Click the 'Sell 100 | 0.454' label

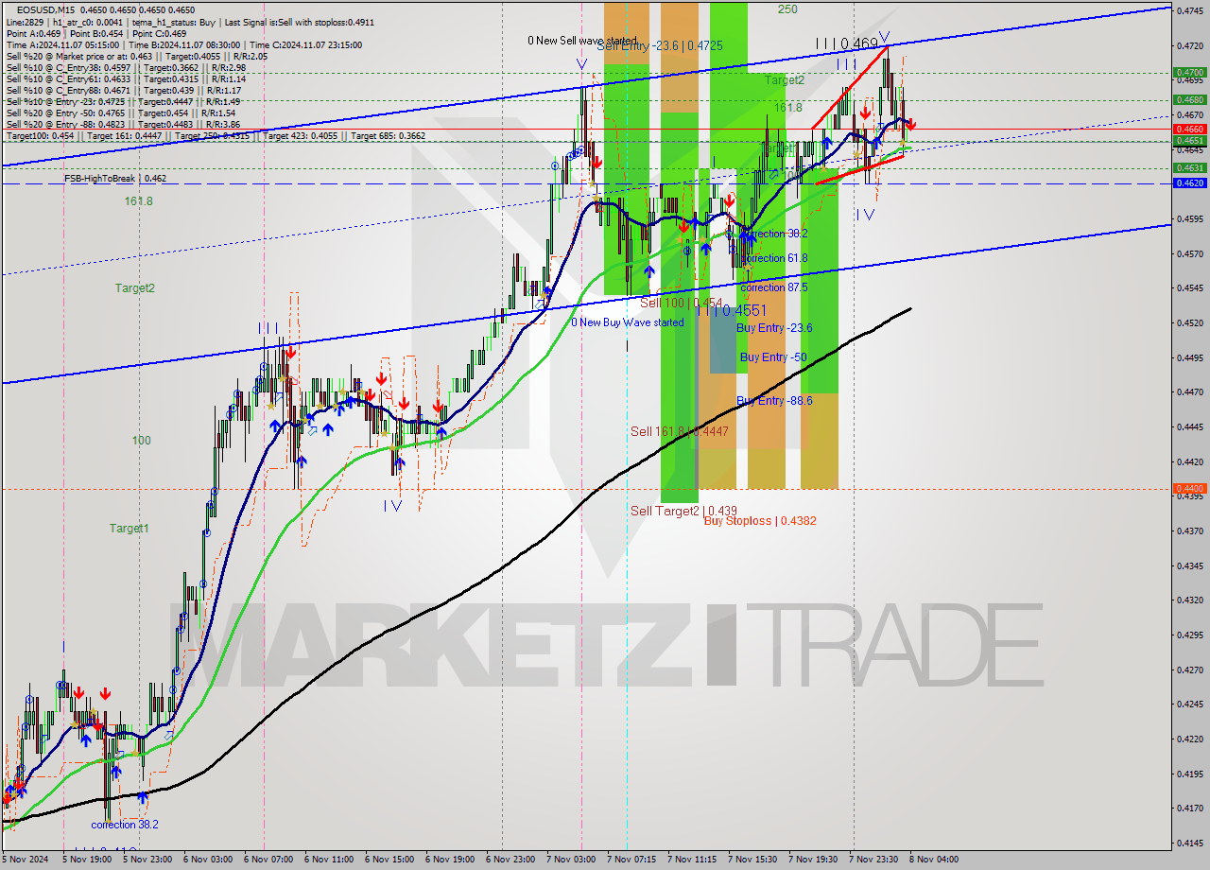coord(681,303)
